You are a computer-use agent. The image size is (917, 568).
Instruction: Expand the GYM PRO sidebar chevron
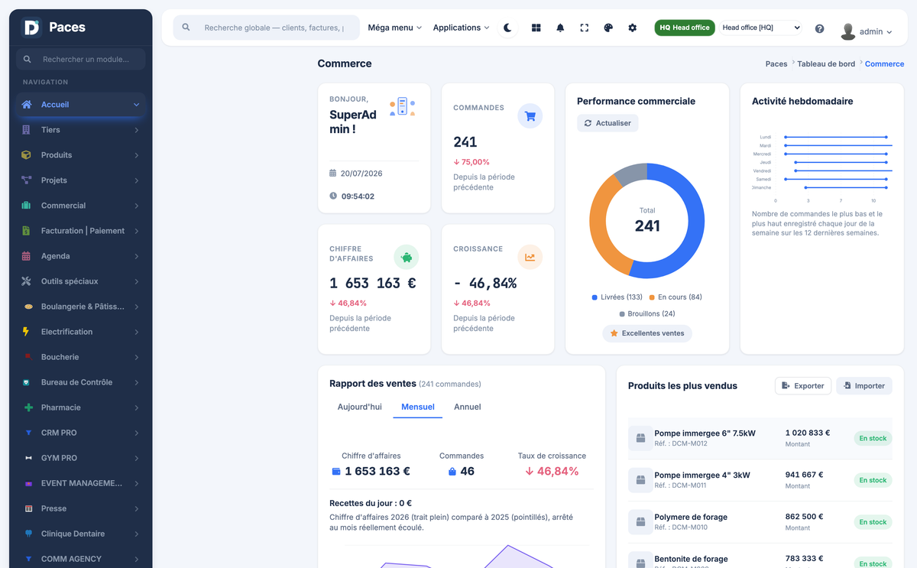(x=136, y=458)
